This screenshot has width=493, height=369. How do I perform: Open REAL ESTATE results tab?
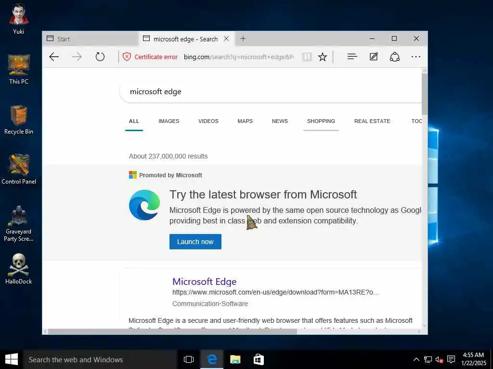click(372, 121)
